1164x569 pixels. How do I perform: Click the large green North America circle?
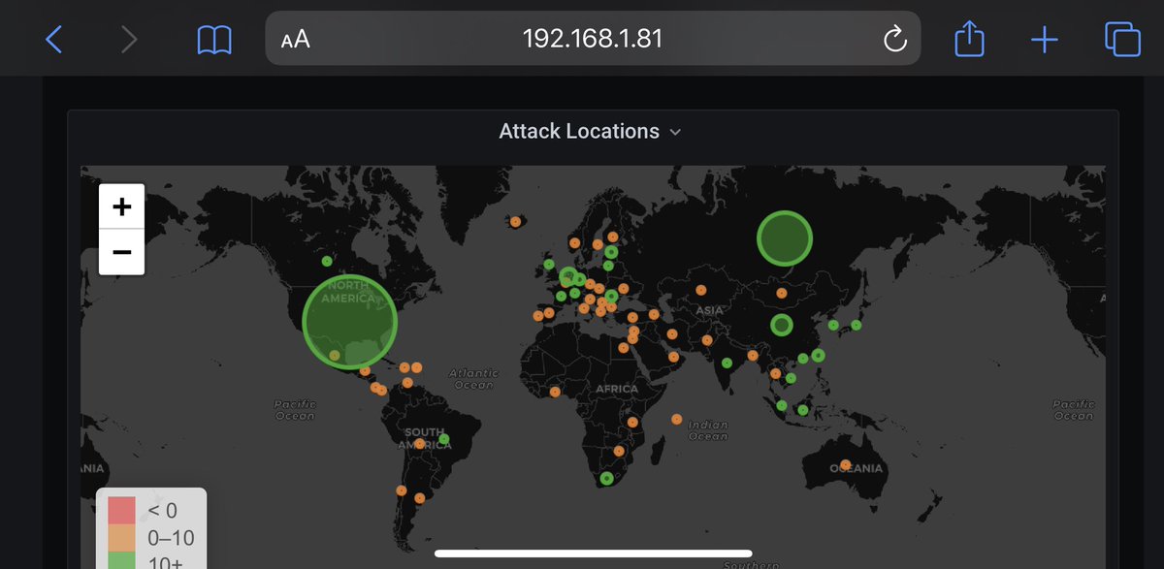[350, 321]
